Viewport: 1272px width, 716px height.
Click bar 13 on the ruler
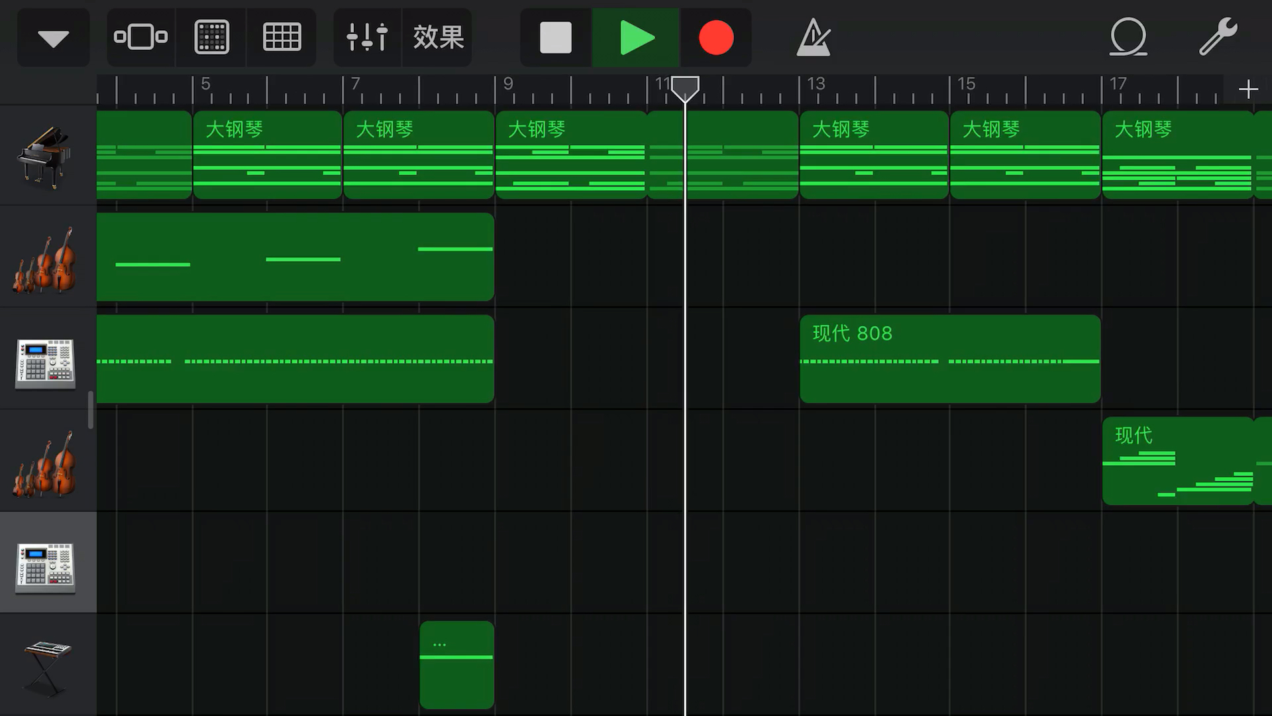click(815, 86)
